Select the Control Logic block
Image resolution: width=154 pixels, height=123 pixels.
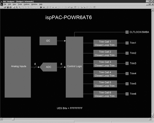click(x=74, y=67)
